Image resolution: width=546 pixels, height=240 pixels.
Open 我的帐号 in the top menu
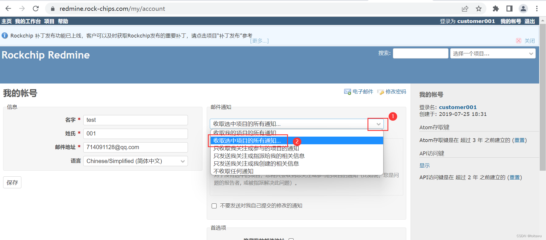[x=511, y=21]
